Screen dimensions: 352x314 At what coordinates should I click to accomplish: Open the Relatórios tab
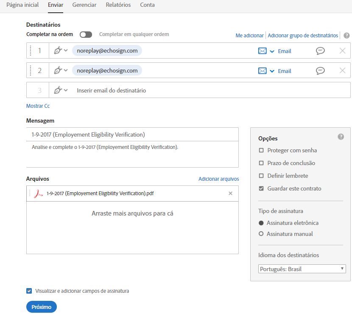(x=118, y=5)
